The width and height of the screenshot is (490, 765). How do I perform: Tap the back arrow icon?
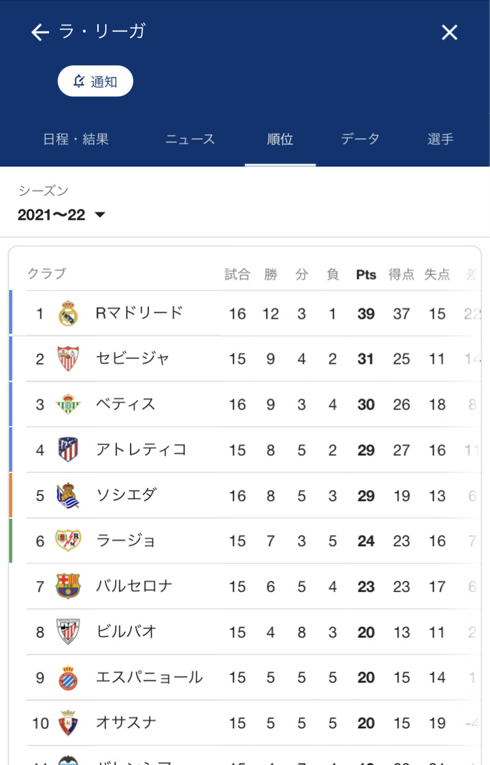click(x=40, y=33)
